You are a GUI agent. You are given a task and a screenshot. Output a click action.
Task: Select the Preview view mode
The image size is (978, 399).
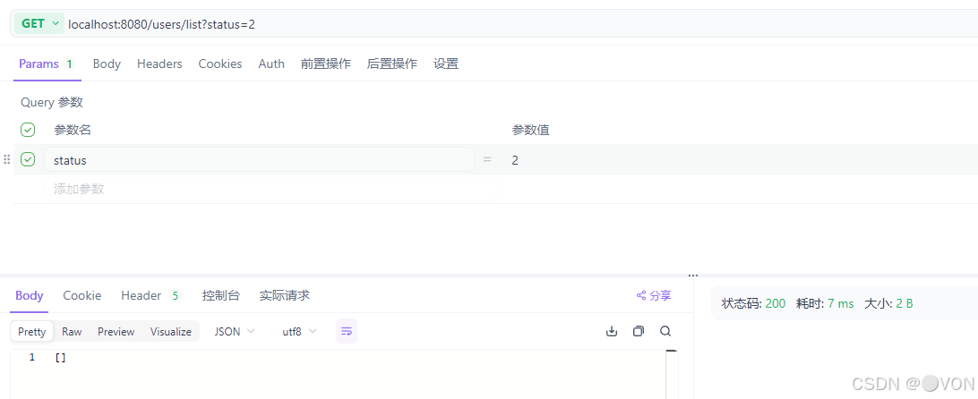pos(116,332)
